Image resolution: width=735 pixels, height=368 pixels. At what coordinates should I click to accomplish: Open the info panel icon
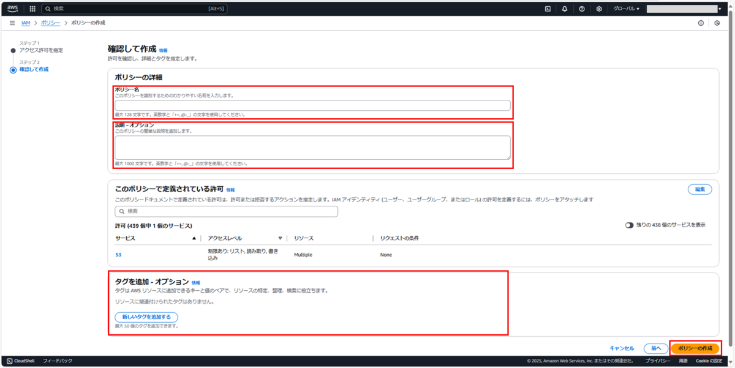[701, 23]
